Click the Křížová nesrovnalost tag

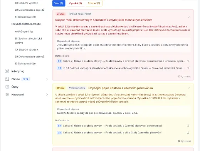click(80, 14)
